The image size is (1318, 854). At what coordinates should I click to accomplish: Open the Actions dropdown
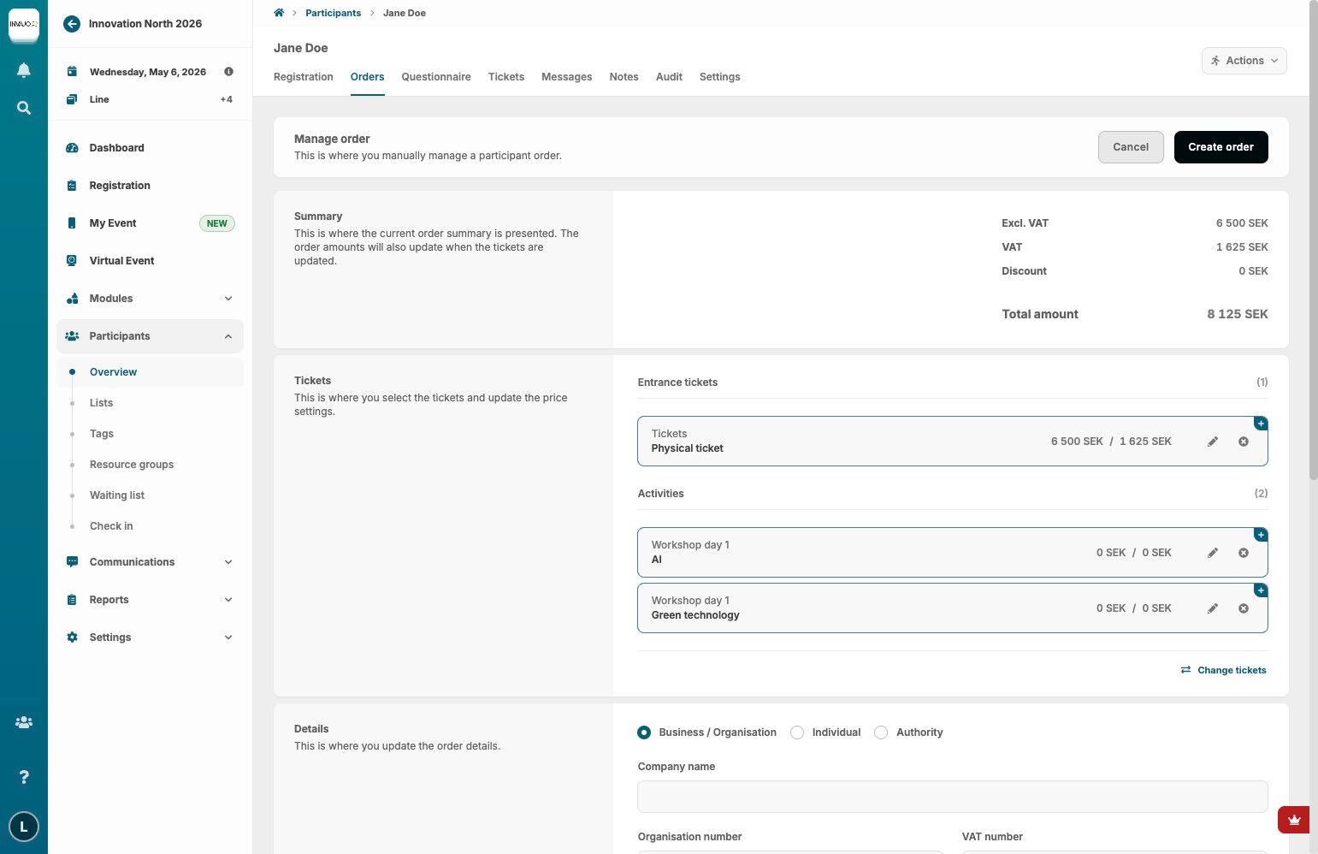(1244, 61)
